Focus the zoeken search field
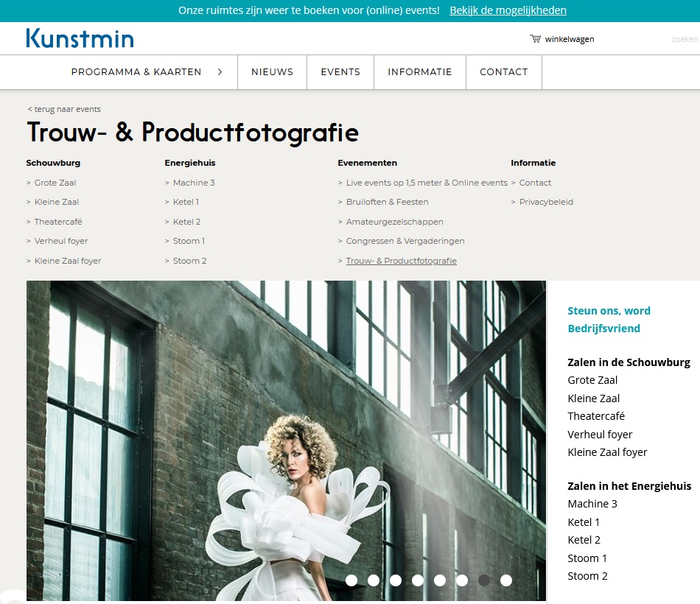This screenshot has width=700, height=604. 685,39
